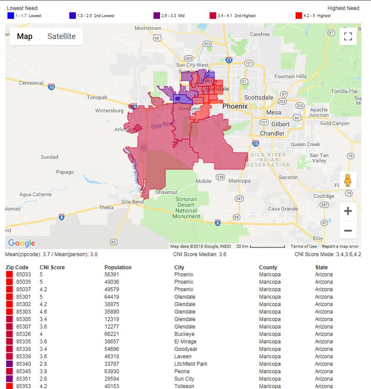
Task: Select zip code 85037 in the table
Action: pos(24,290)
